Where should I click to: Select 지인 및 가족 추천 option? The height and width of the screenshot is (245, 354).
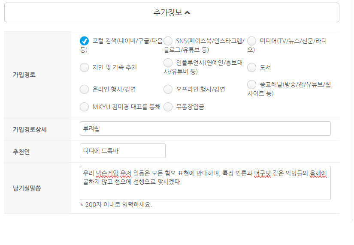tap(84, 67)
